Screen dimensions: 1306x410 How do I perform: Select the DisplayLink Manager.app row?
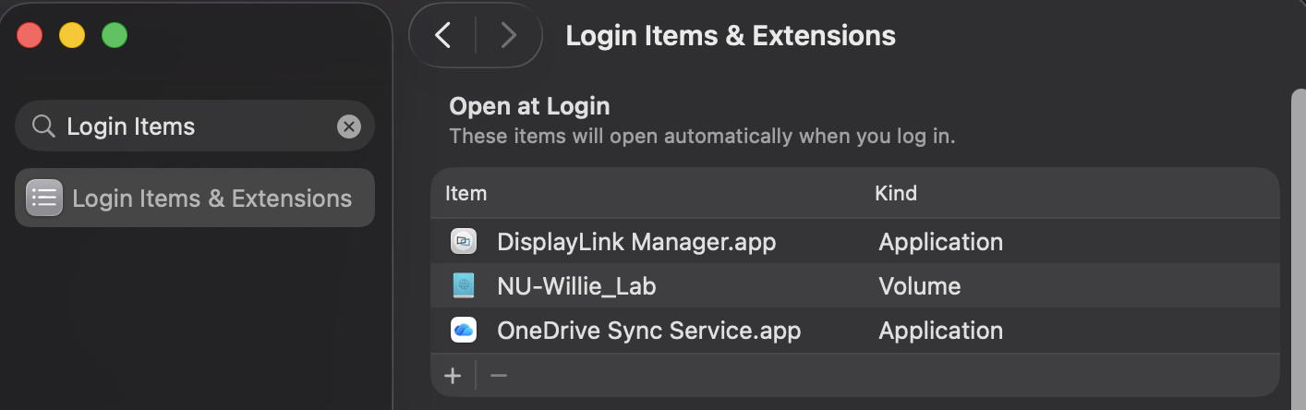coord(855,242)
